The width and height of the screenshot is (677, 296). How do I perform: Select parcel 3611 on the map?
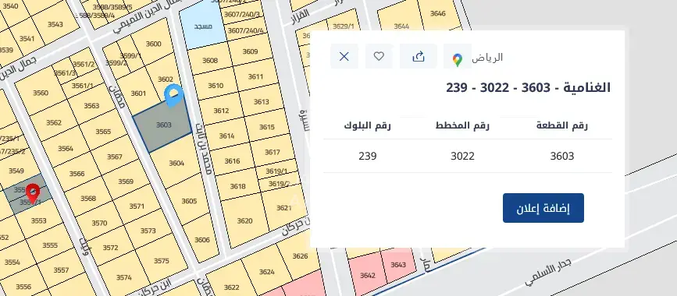(255, 76)
